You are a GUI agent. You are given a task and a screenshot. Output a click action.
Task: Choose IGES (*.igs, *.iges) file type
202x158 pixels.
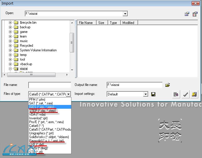[50, 107]
